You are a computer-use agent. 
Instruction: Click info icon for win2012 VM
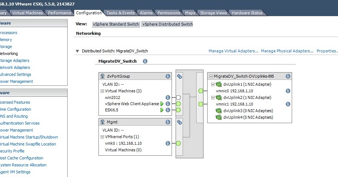(x=168, y=97)
